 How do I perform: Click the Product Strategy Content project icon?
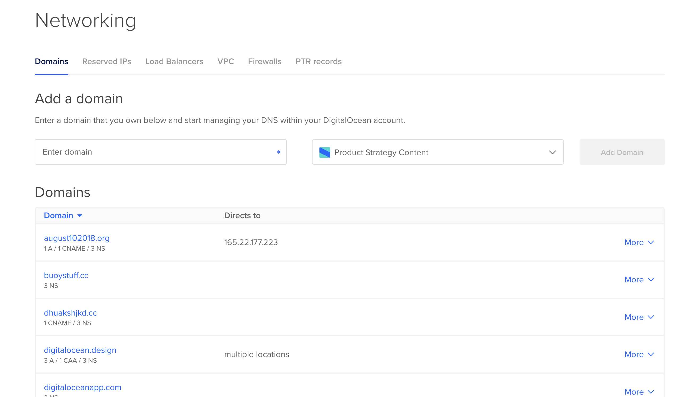click(x=324, y=152)
